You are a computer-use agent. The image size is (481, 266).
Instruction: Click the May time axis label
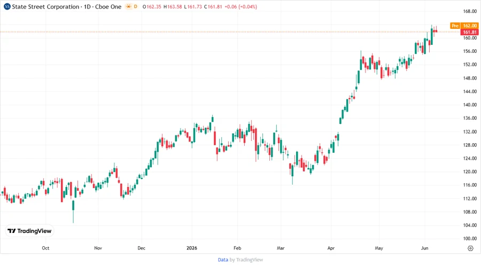379,248
